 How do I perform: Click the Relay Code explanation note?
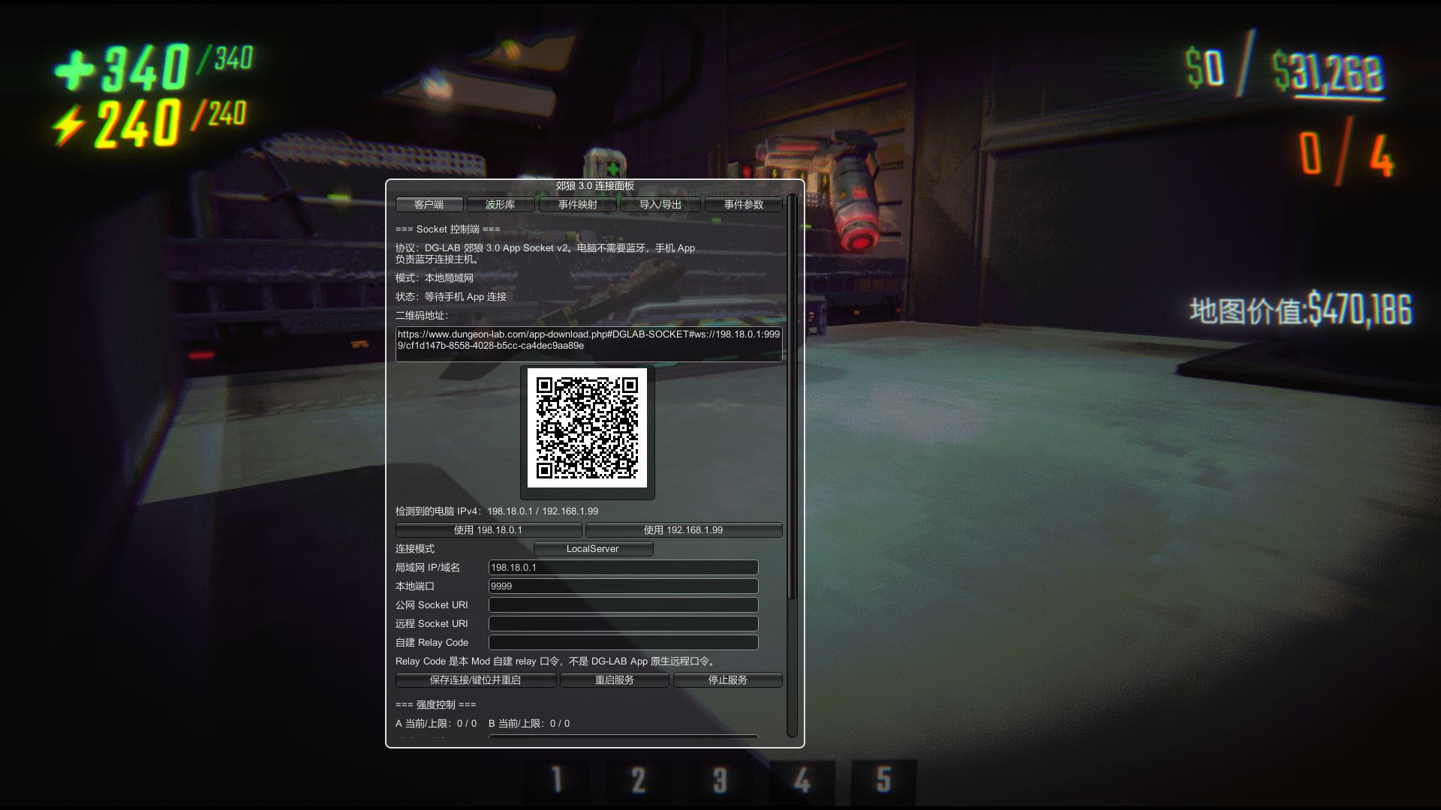(557, 661)
